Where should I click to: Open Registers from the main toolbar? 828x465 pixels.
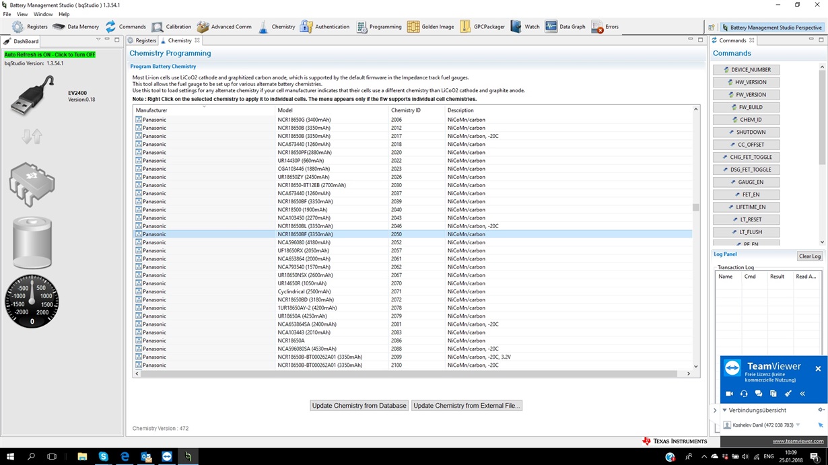tap(29, 27)
